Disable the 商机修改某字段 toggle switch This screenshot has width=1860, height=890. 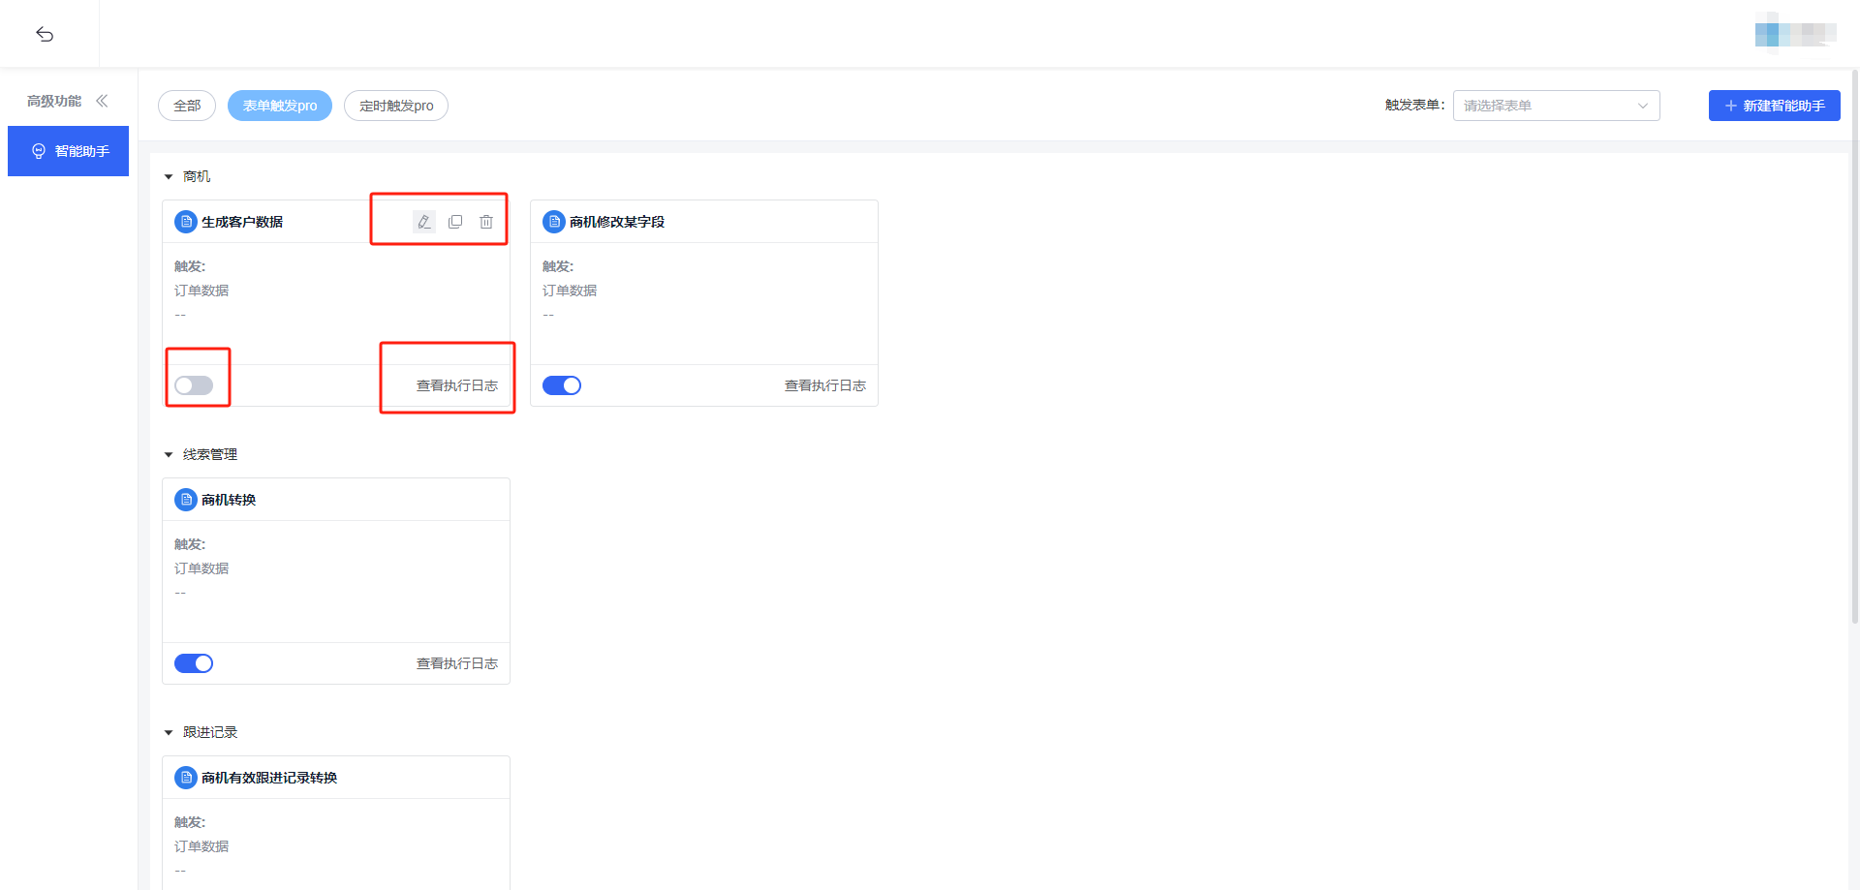tap(562, 385)
